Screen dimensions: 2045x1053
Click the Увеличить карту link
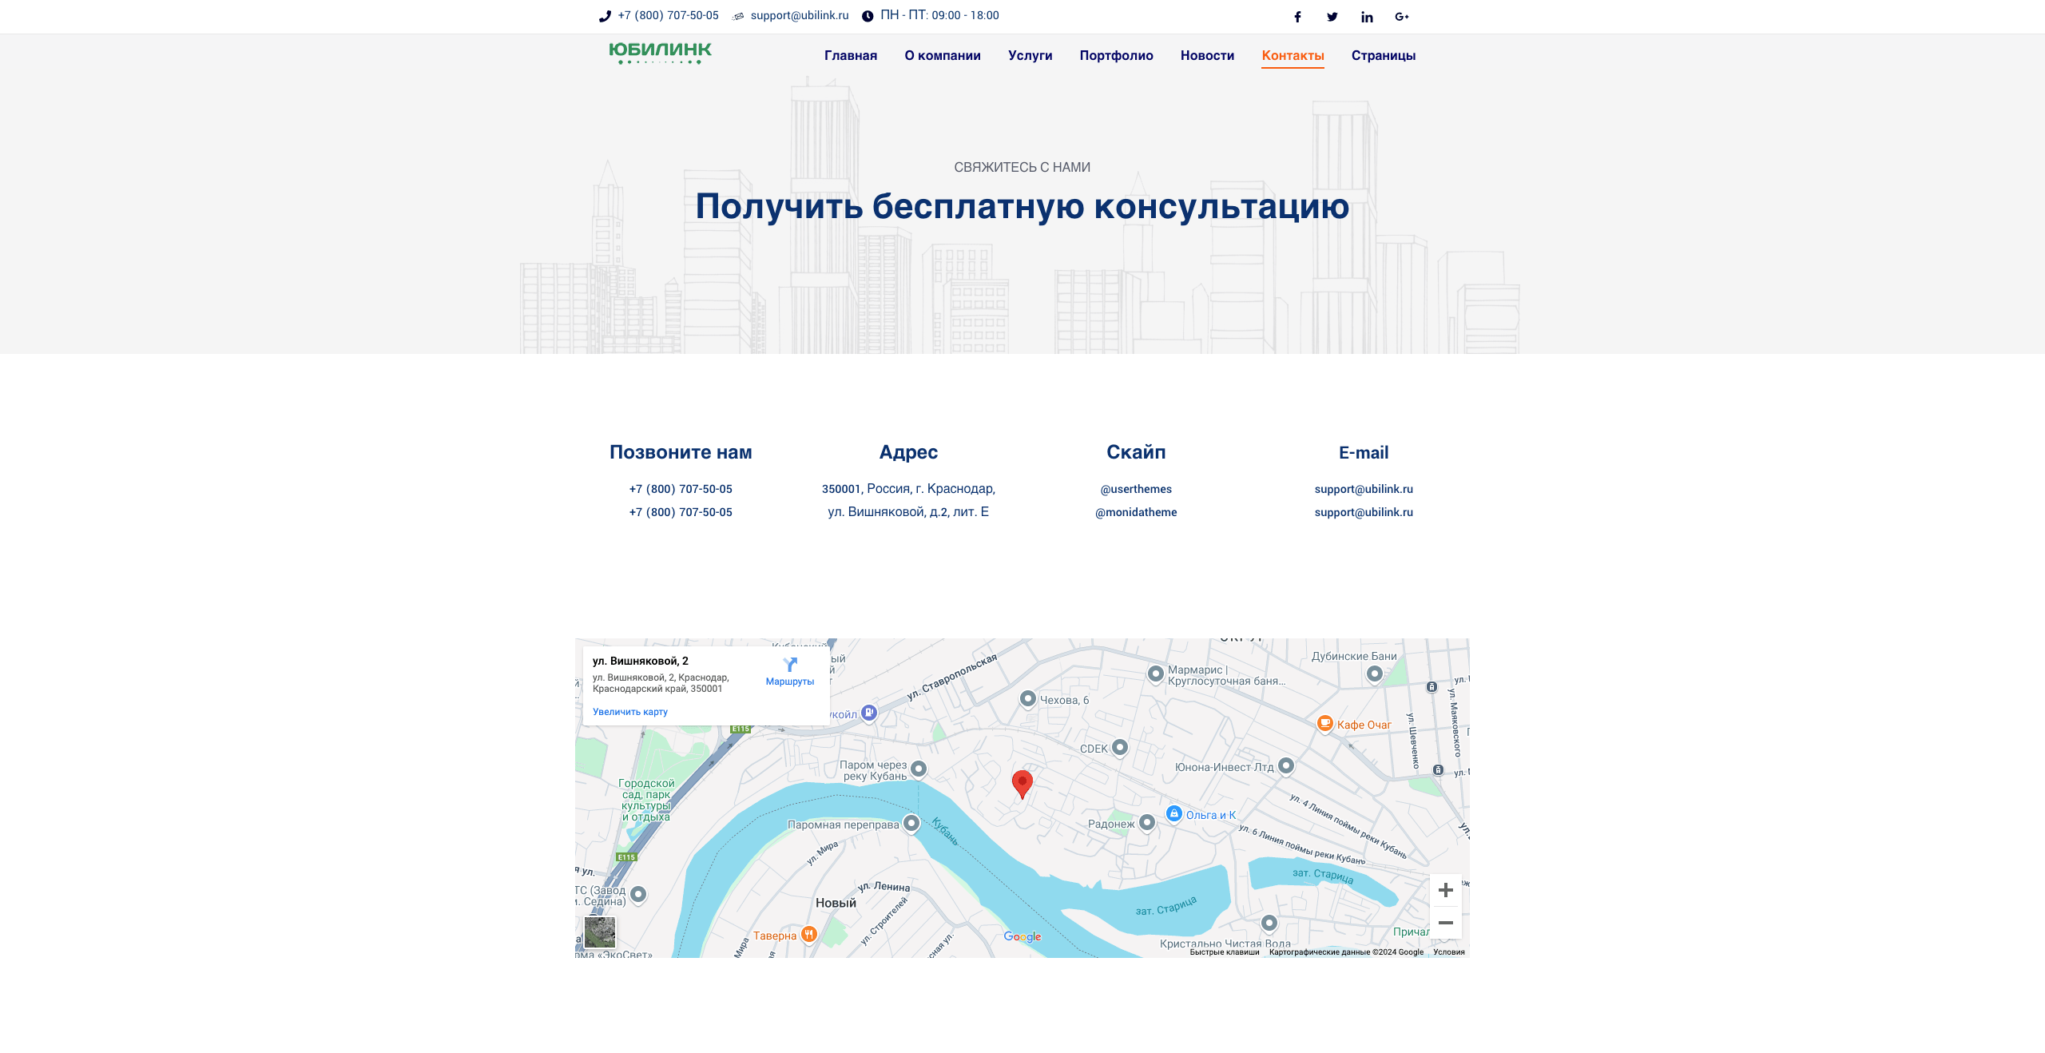click(629, 712)
